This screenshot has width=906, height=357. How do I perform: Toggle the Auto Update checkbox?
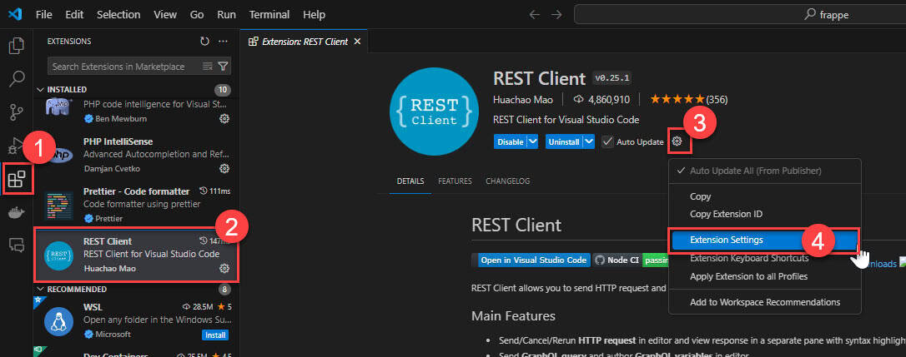click(607, 141)
